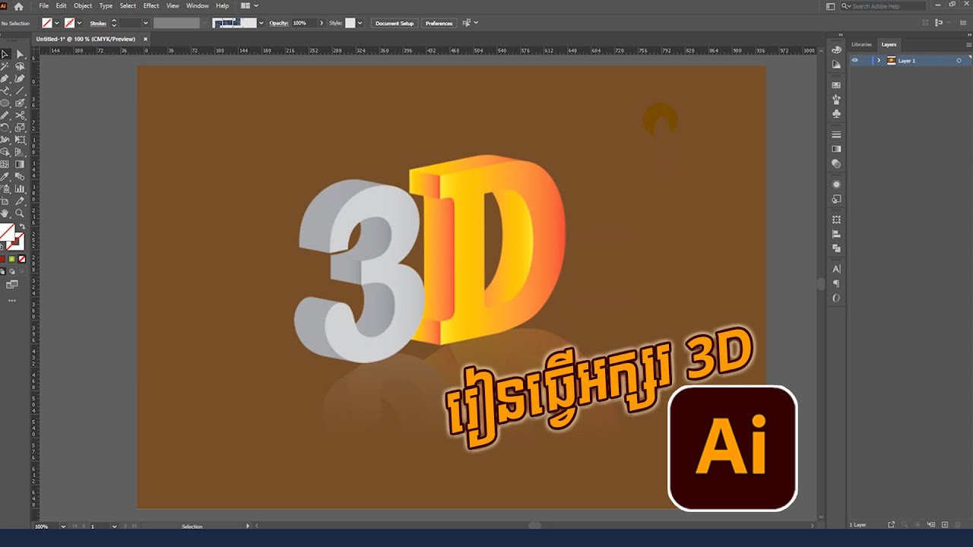This screenshot has width=973, height=547.
Task: Open the Appearance panel sun icon
Action: (x=837, y=185)
